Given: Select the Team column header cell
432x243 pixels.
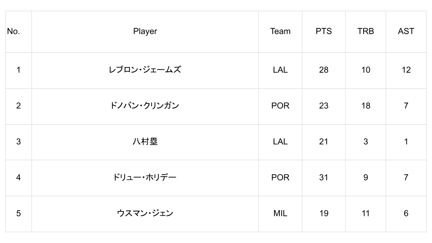Looking at the screenshot, I should click(280, 31).
